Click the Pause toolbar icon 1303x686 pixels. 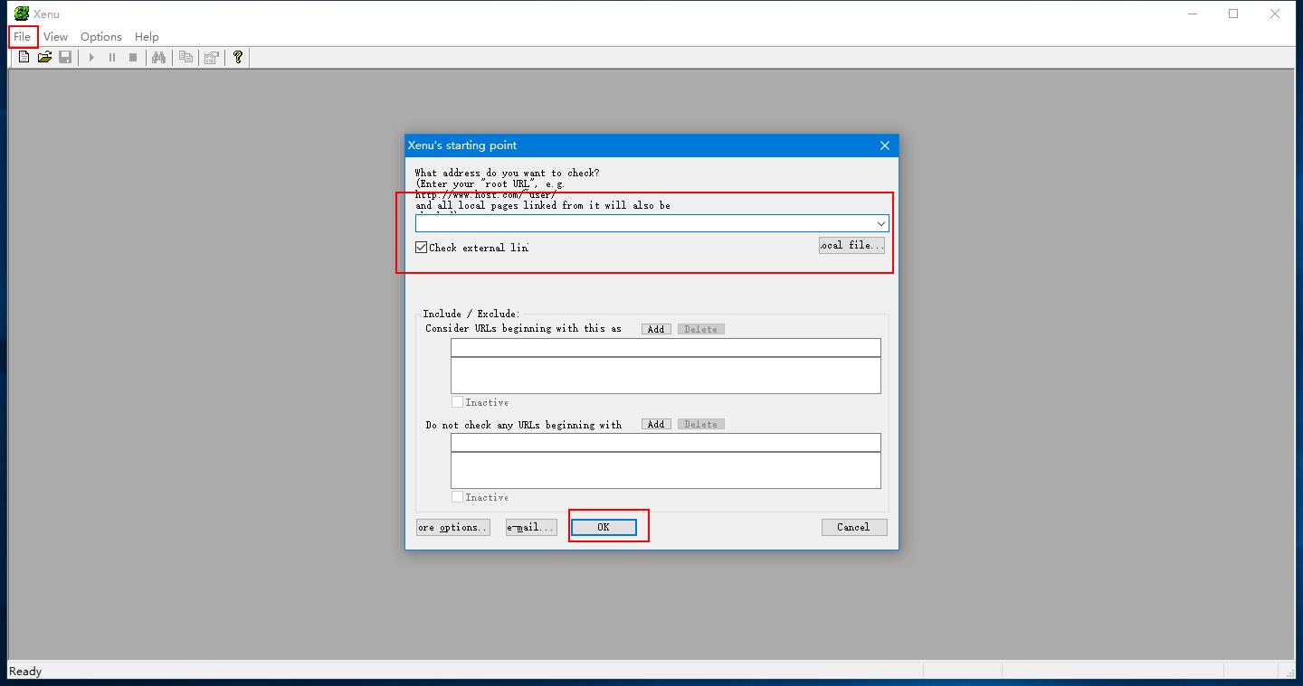point(112,57)
